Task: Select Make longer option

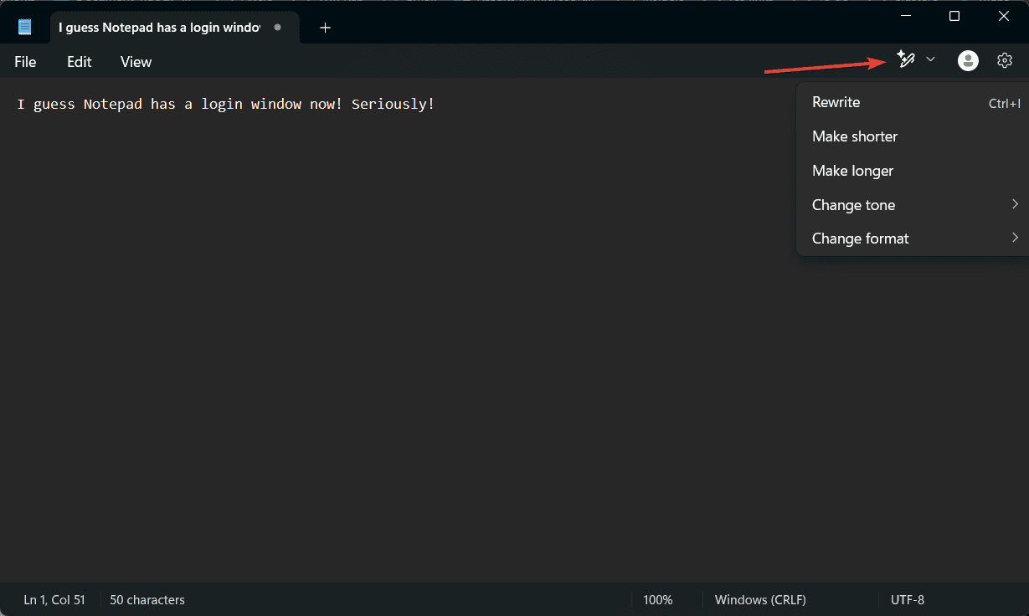Action: tap(912, 171)
